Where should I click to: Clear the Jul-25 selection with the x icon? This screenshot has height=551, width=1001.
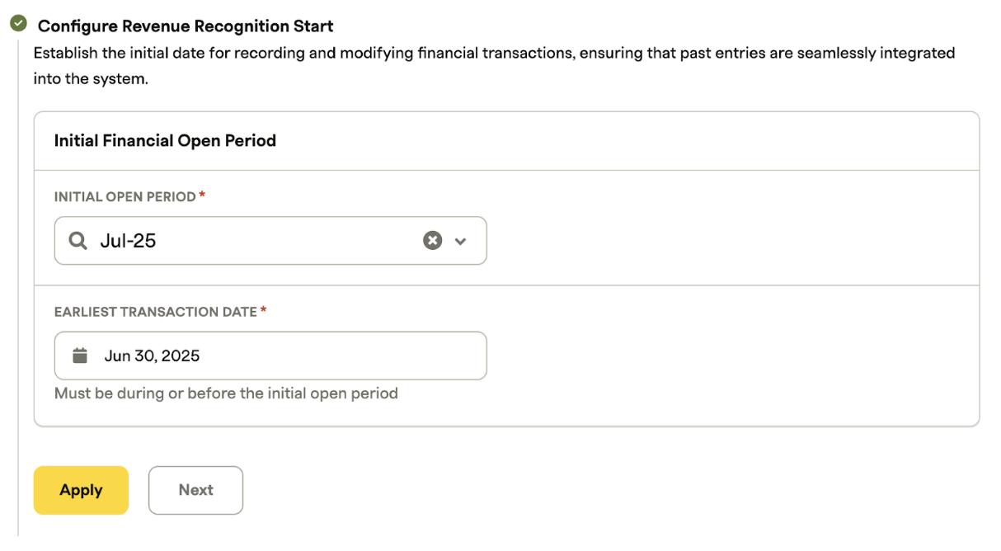pyautogui.click(x=433, y=240)
